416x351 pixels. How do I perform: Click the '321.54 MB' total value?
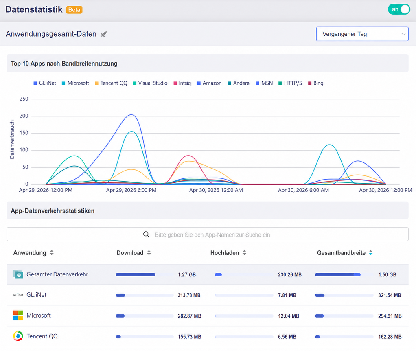[x=390, y=295]
